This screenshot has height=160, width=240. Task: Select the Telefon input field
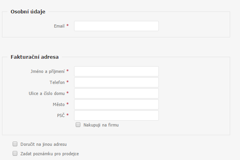(x=116, y=82)
